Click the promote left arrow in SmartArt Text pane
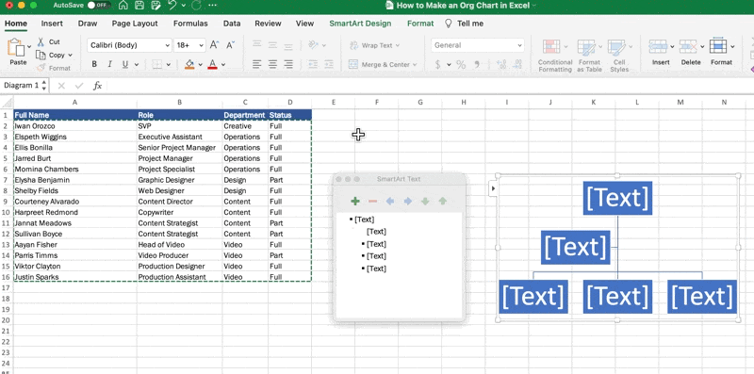Screen dimensions: 754x374 (390, 201)
